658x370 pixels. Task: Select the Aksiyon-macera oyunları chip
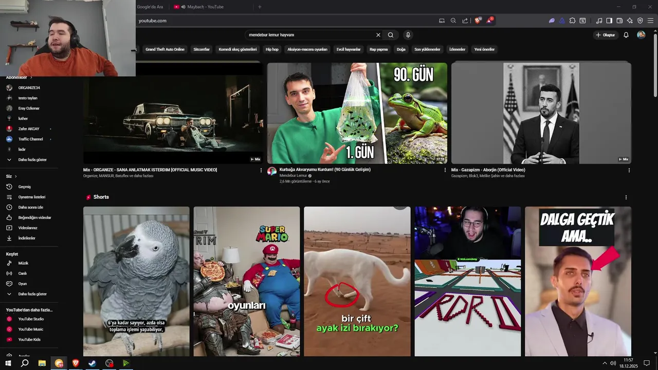pyautogui.click(x=307, y=49)
